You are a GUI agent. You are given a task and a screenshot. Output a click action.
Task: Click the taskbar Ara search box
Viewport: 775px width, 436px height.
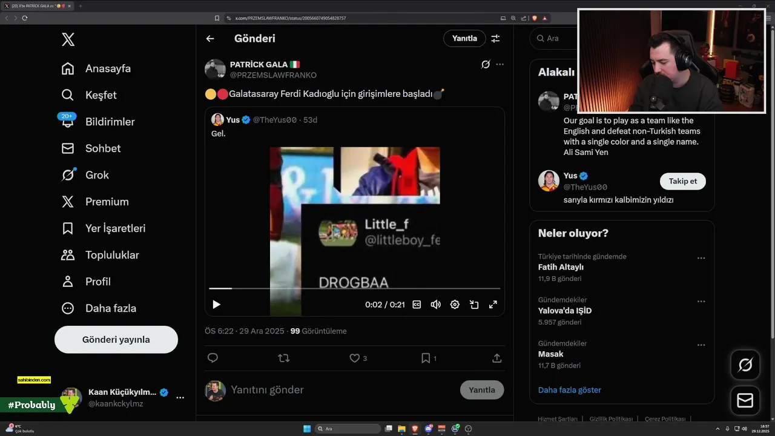click(x=349, y=429)
